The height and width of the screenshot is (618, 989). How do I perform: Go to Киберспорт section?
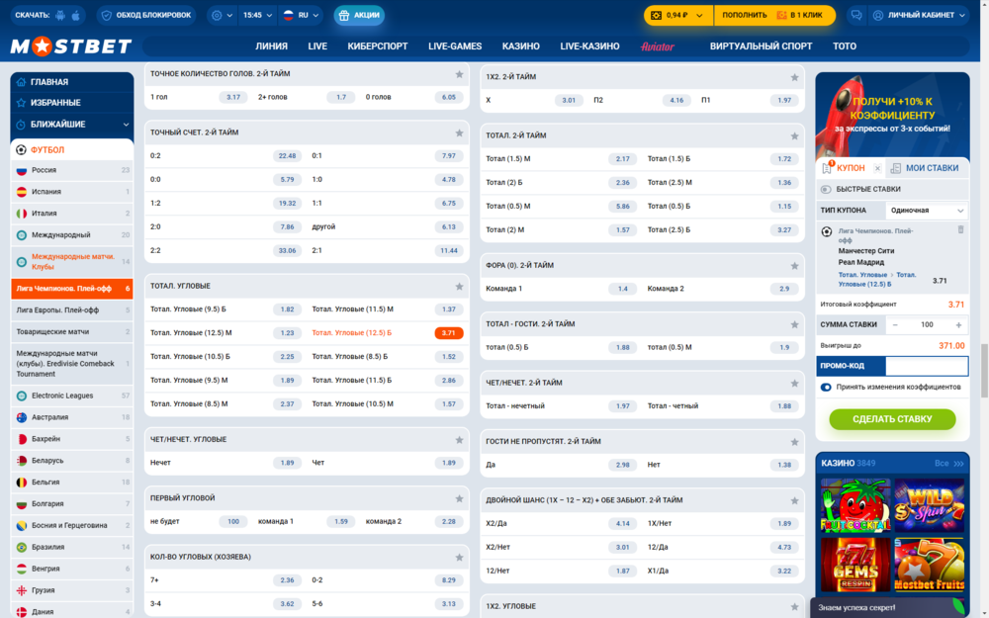tap(377, 46)
